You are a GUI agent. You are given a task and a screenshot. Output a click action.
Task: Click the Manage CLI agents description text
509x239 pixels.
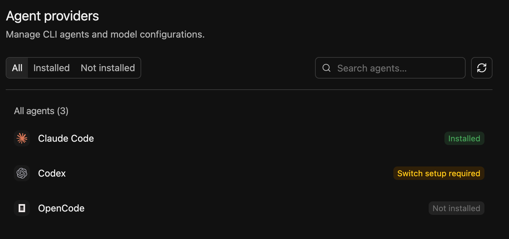click(105, 35)
